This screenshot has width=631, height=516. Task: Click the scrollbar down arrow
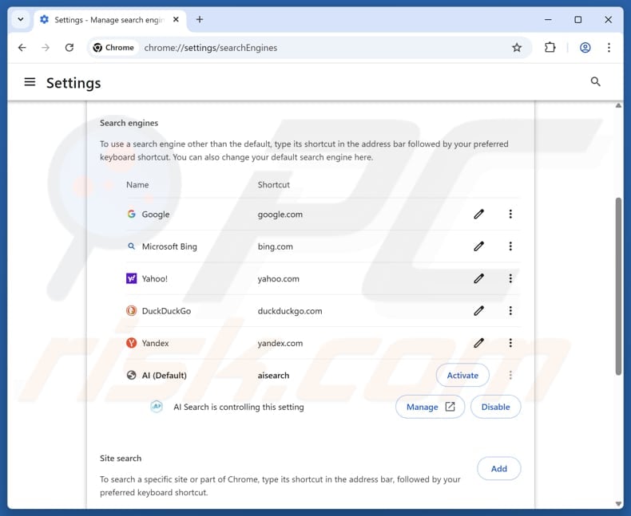pos(618,504)
